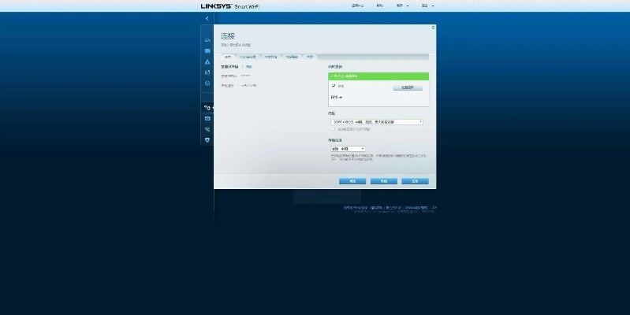Open the Guest Access sidebar icon
The image size is (630, 315).
207,50
